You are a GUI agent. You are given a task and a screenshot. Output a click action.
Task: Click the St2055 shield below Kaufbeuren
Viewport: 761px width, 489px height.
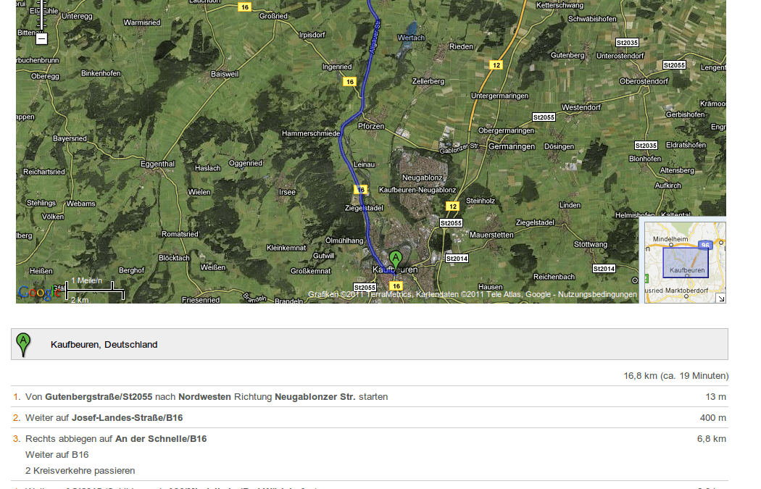click(365, 288)
